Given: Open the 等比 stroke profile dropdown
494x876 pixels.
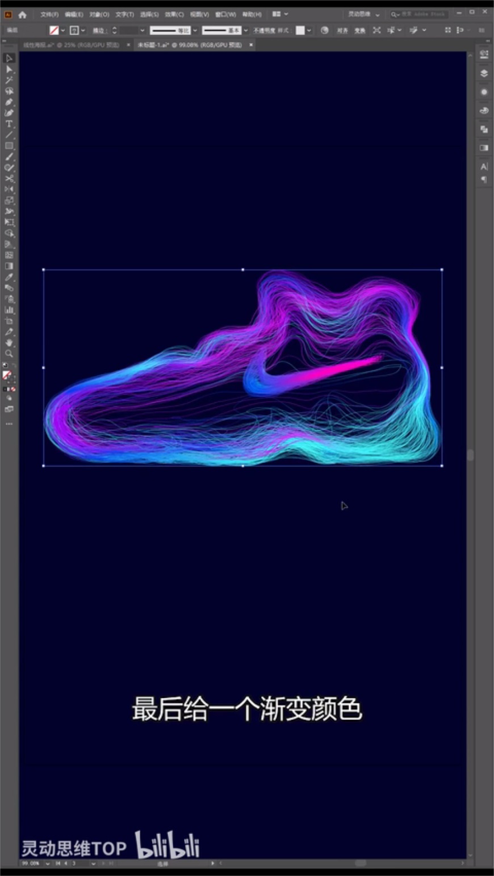Looking at the screenshot, I should tap(195, 31).
